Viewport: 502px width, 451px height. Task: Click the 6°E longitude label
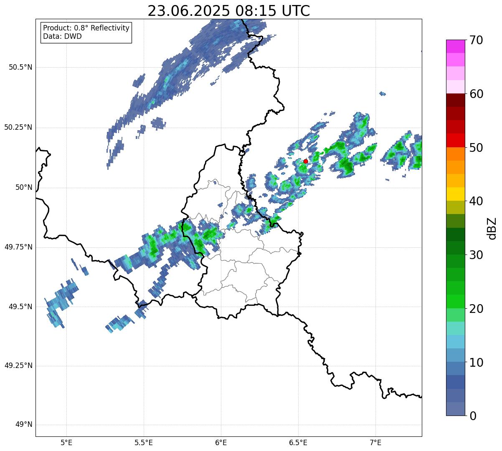[221, 442]
